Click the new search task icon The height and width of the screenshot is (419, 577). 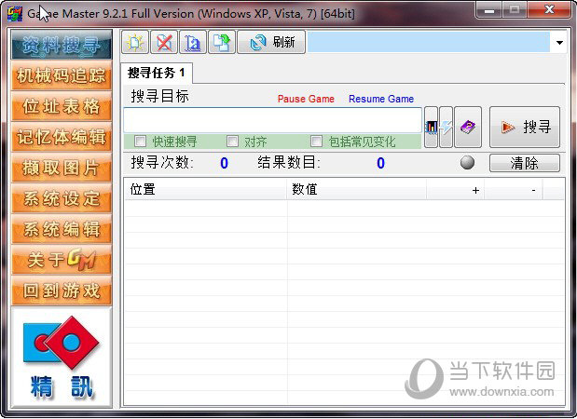pos(136,42)
